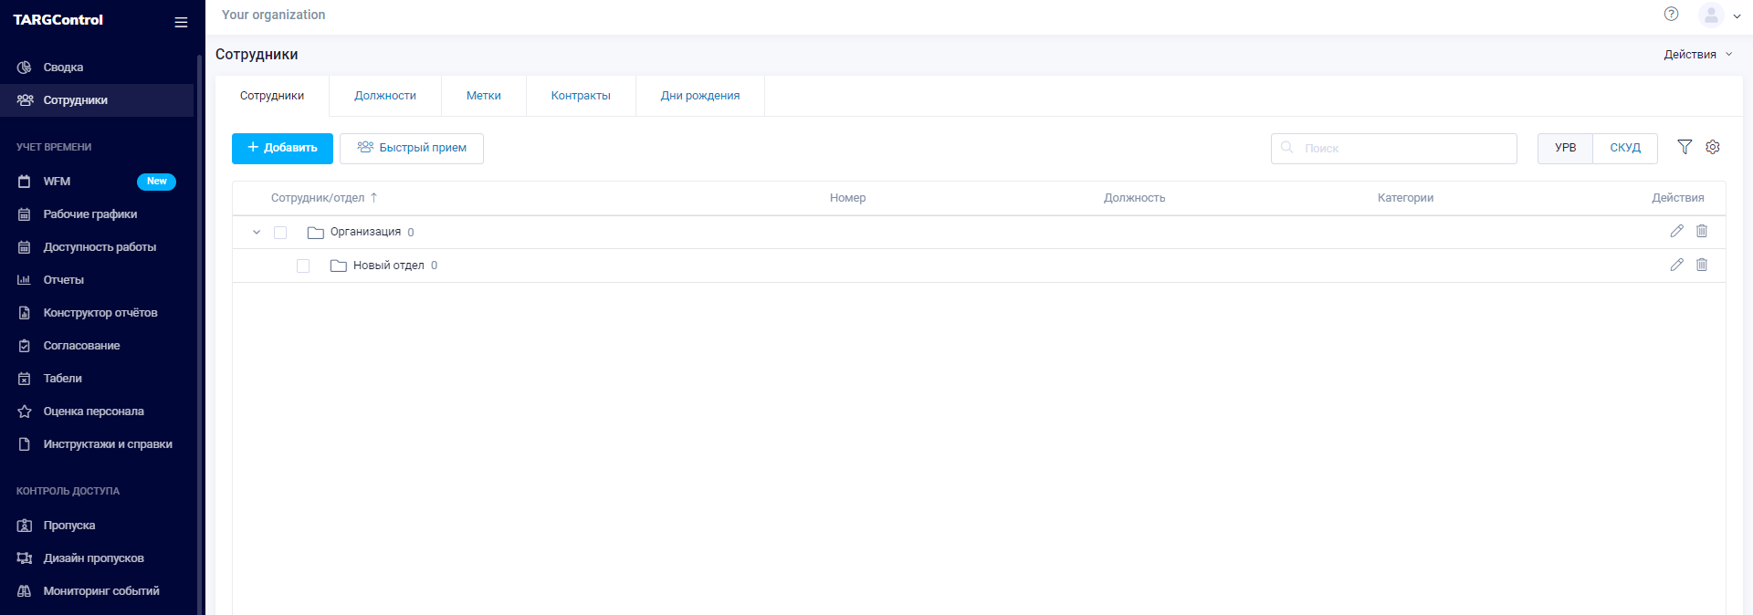Check the Организация row checkbox

[x=280, y=233]
